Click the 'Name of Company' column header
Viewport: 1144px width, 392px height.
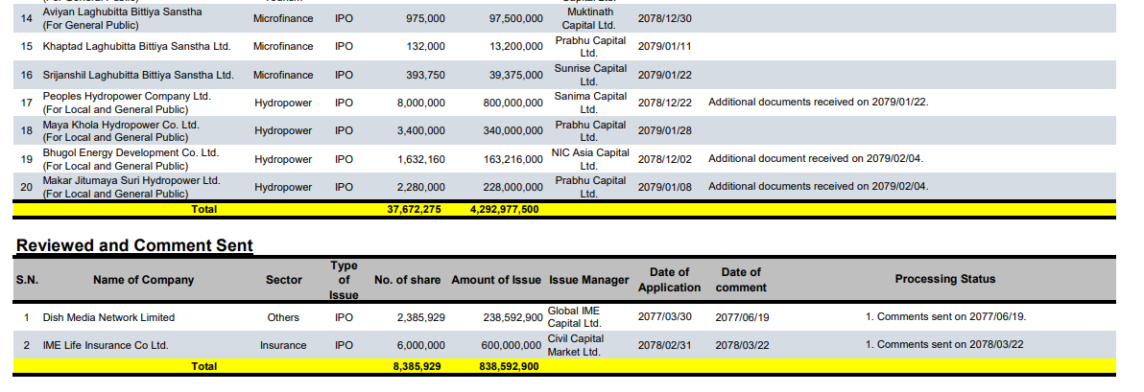[x=143, y=280]
